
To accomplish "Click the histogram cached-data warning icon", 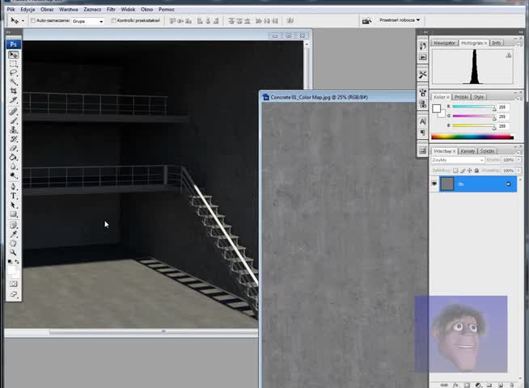I will pos(509,55).
